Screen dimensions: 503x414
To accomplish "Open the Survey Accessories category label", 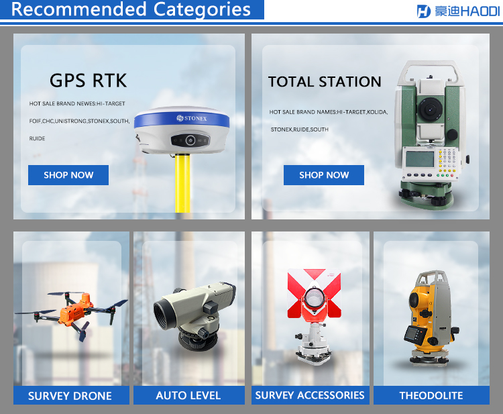I will (x=311, y=395).
